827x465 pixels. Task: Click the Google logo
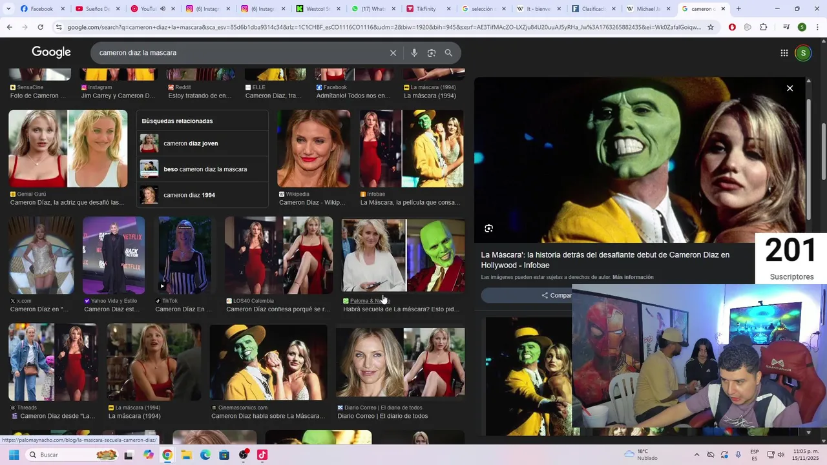coord(51,53)
